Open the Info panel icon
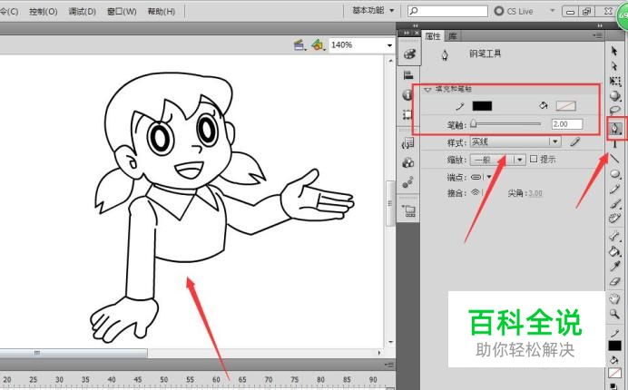 pyautogui.click(x=407, y=95)
